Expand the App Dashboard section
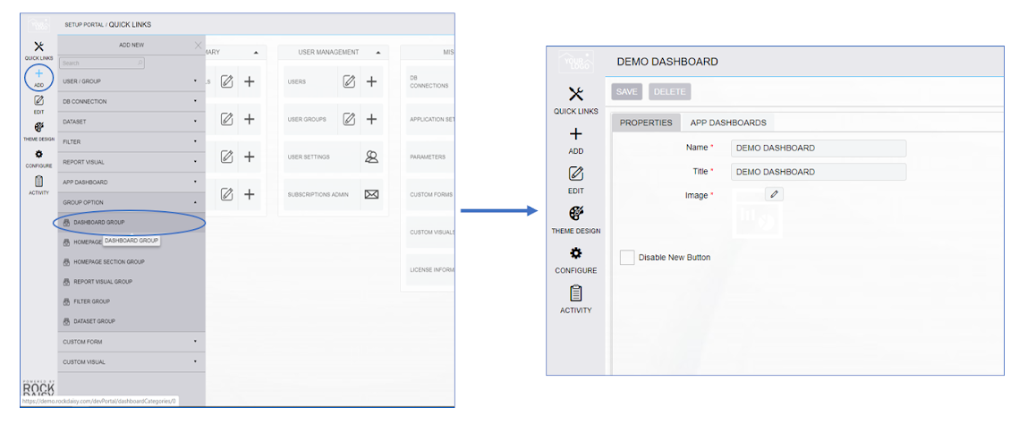 tap(132, 182)
